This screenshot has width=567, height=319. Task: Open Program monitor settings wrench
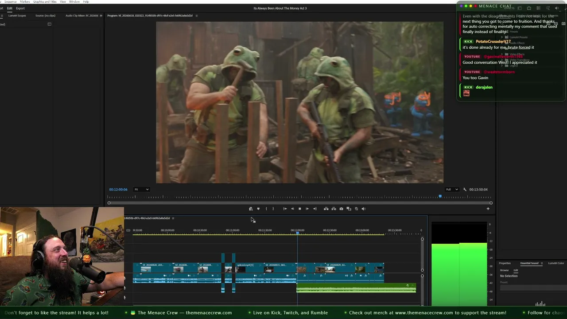tap(465, 190)
